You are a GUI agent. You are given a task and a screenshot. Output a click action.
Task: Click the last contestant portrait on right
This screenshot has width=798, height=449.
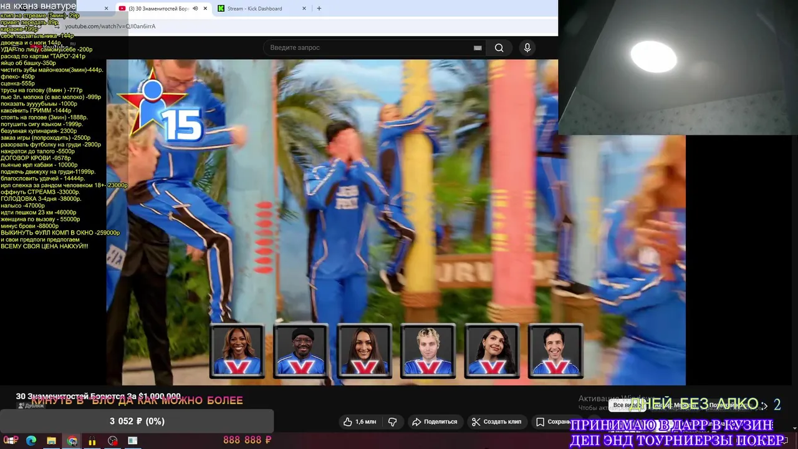(x=555, y=350)
